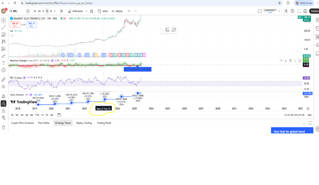The image size is (319, 185).
Task: Toggle ADJ adjusted data setting
Action: (x=310, y=115)
